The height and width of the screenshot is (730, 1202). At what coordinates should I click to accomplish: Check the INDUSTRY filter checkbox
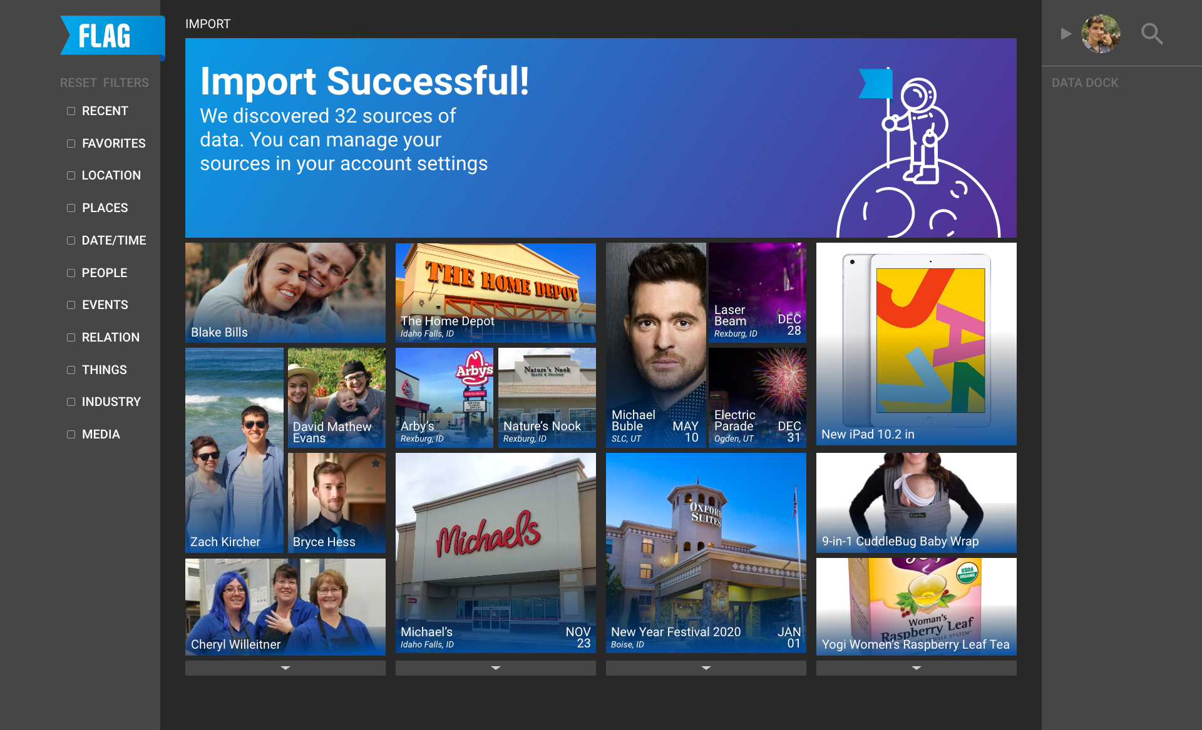71,402
